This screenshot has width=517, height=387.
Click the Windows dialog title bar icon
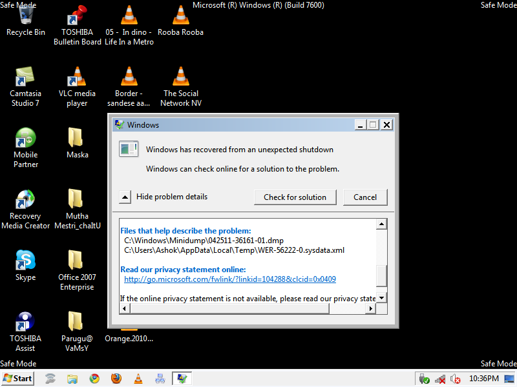119,124
